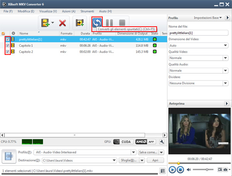Screen dimensions: 232x176
Task: Click the Salva come... button
Action: (x=148, y=152)
